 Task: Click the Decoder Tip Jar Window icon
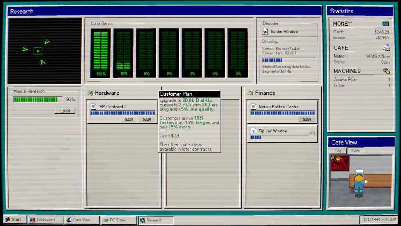coord(265,31)
